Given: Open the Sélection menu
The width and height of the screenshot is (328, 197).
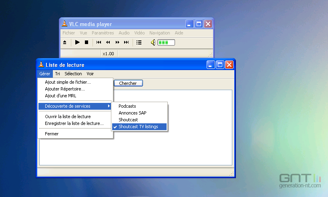Looking at the screenshot, I should pos(73,74).
